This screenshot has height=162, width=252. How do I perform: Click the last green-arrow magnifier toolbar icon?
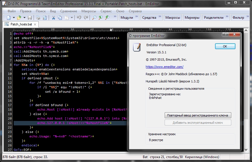coord(107,18)
